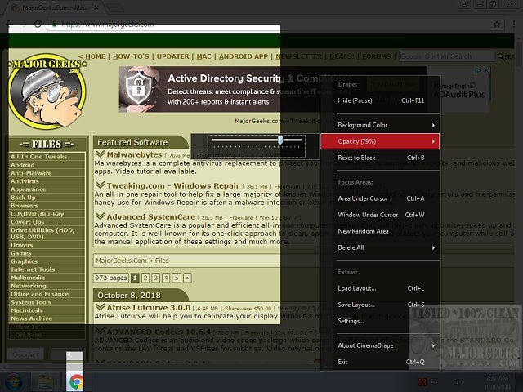
Task: Open CinemaDrape Settings...
Action: coord(380,321)
